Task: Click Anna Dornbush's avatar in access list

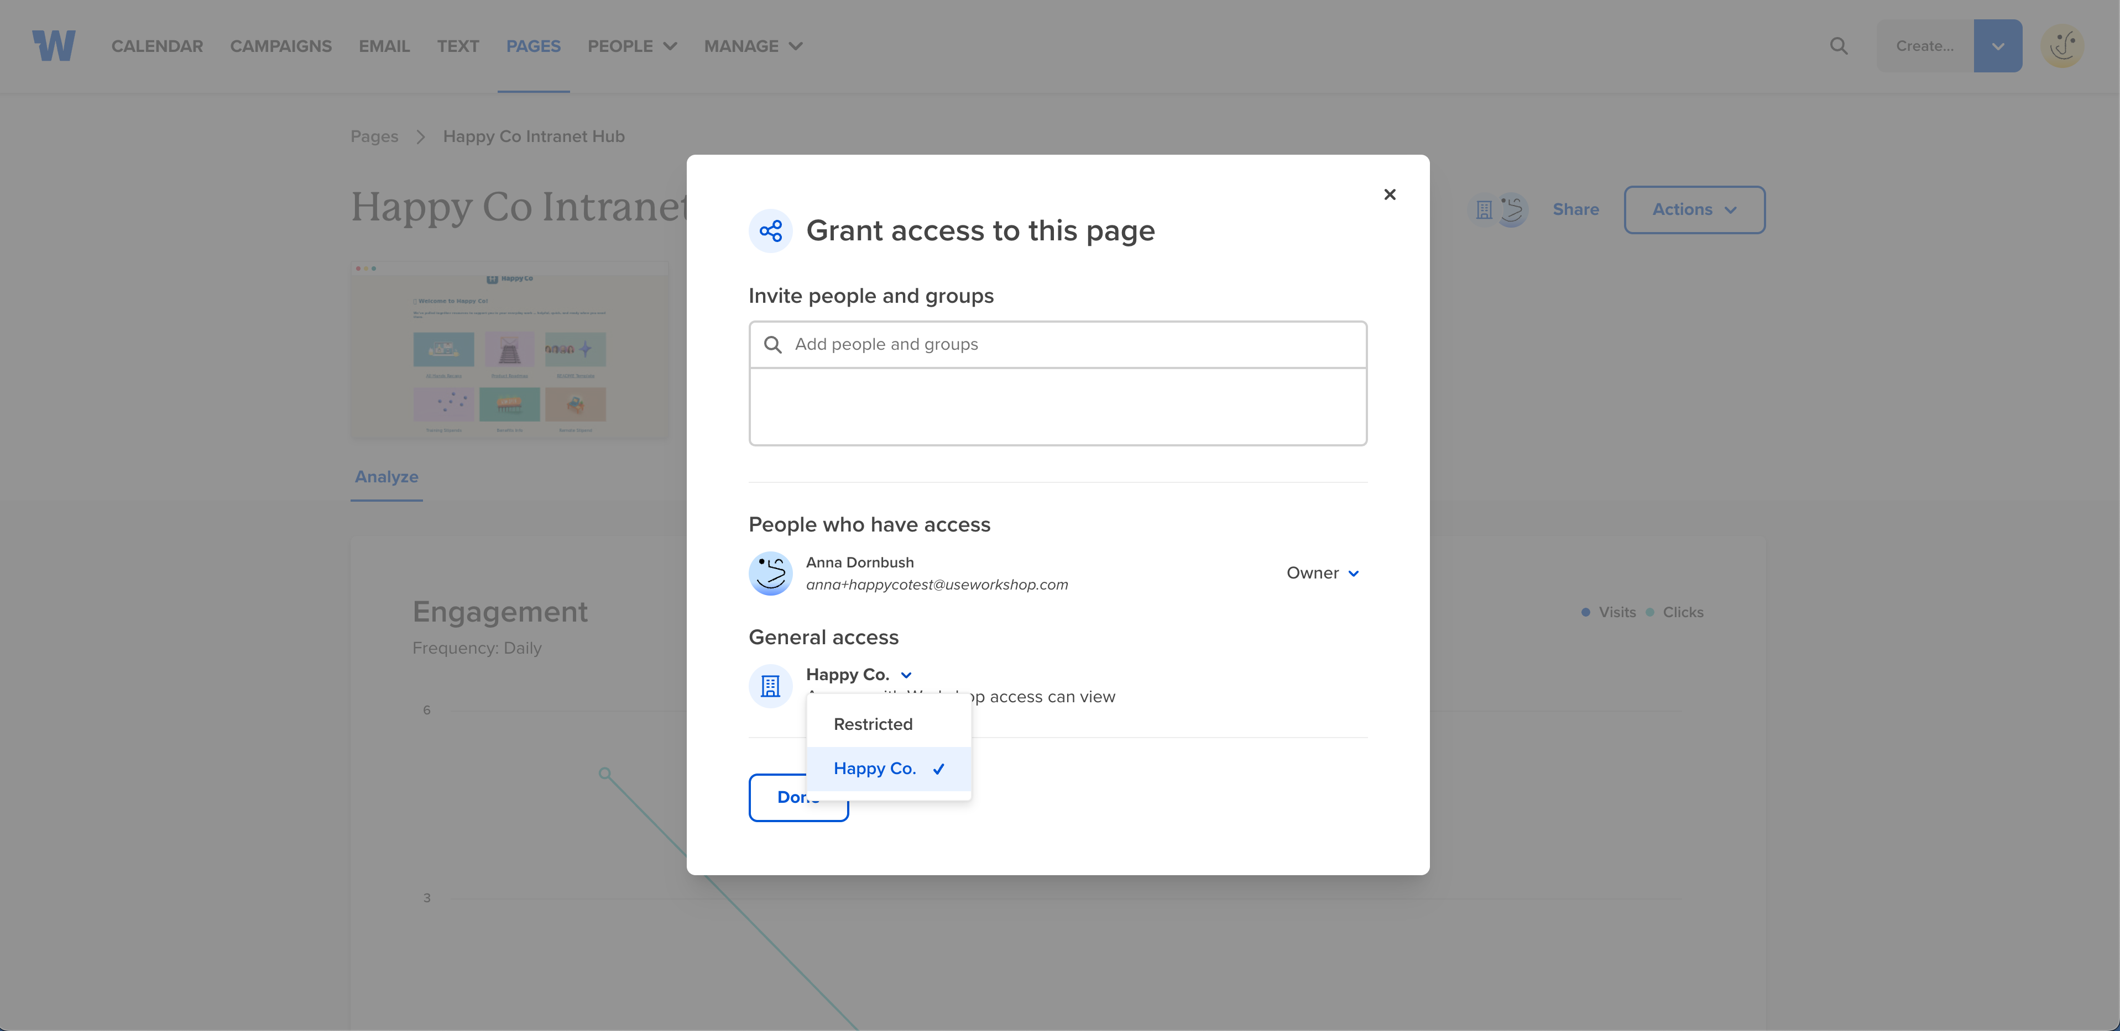Action: pyautogui.click(x=770, y=574)
